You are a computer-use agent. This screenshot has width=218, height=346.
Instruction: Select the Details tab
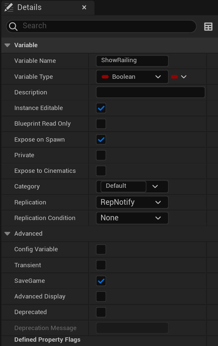pos(29,7)
